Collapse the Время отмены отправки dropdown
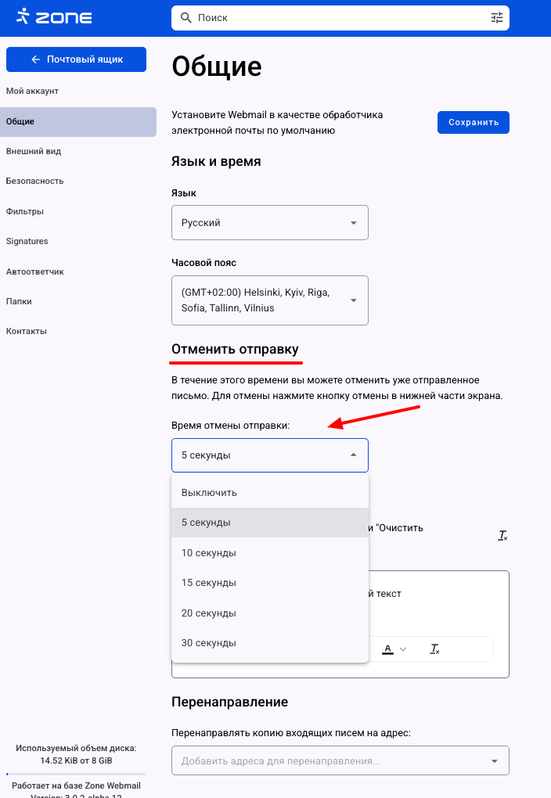551x798 pixels. click(x=353, y=455)
